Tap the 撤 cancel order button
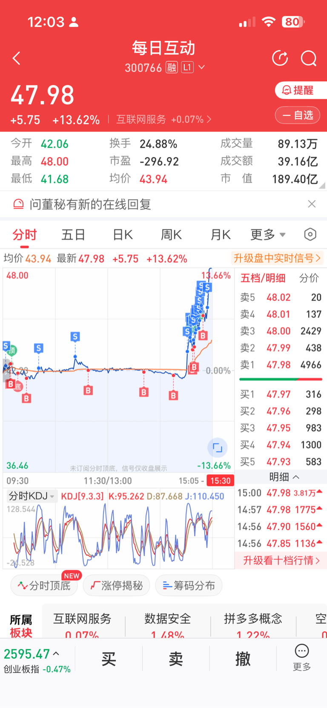Screen dimensions: 327x708 tap(243, 659)
